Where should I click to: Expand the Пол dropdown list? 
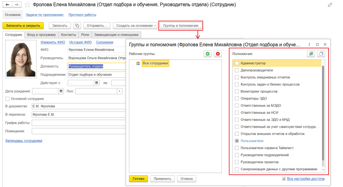[x=120, y=91]
